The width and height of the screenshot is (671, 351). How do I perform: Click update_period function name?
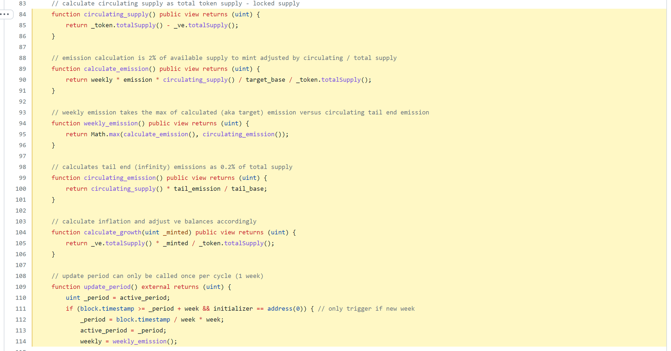pyautogui.click(x=107, y=287)
